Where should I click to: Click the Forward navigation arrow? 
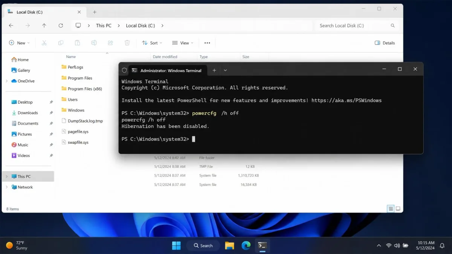pyautogui.click(x=27, y=26)
